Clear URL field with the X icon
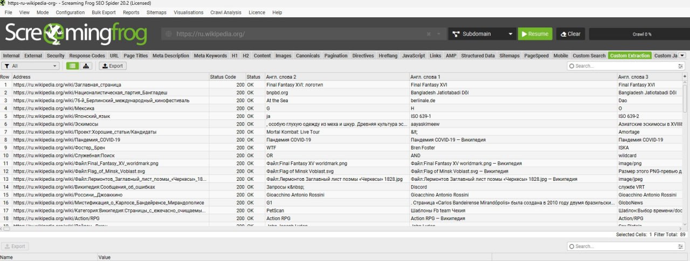Viewport: 690px width, 261px height. coord(429,34)
